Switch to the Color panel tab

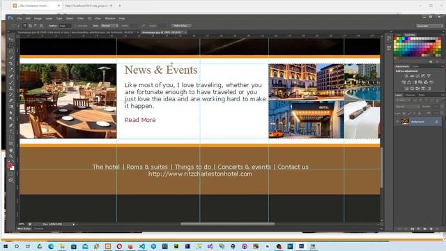tap(398, 35)
